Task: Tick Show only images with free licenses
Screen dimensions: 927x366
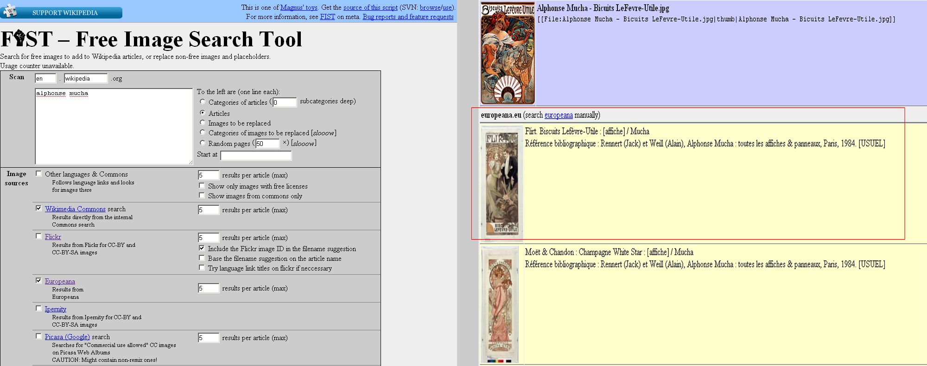Action: coord(202,186)
